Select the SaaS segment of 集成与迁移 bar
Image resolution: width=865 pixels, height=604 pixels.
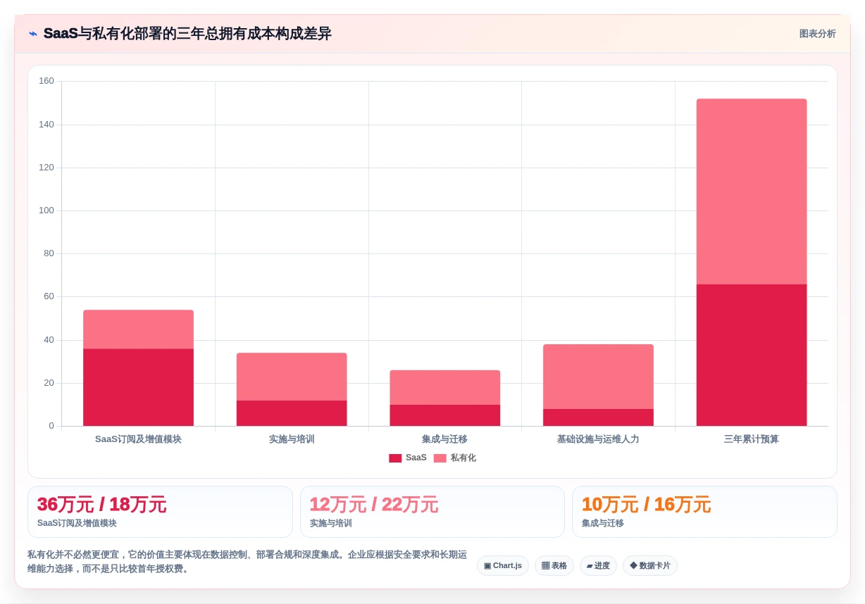point(445,415)
